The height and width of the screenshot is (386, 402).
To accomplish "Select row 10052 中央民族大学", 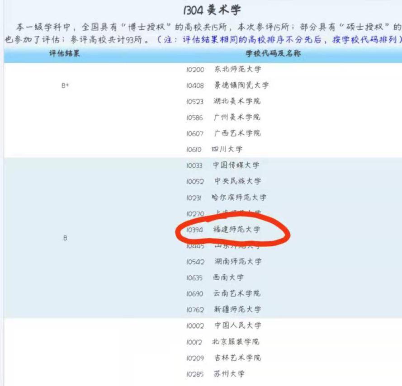I will [x=223, y=181].
